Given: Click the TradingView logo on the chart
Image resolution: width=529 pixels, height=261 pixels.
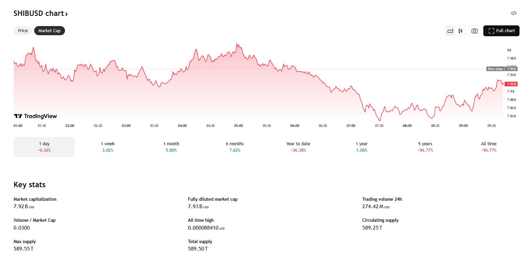Looking at the screenshot, I should [x=35, y=116].
